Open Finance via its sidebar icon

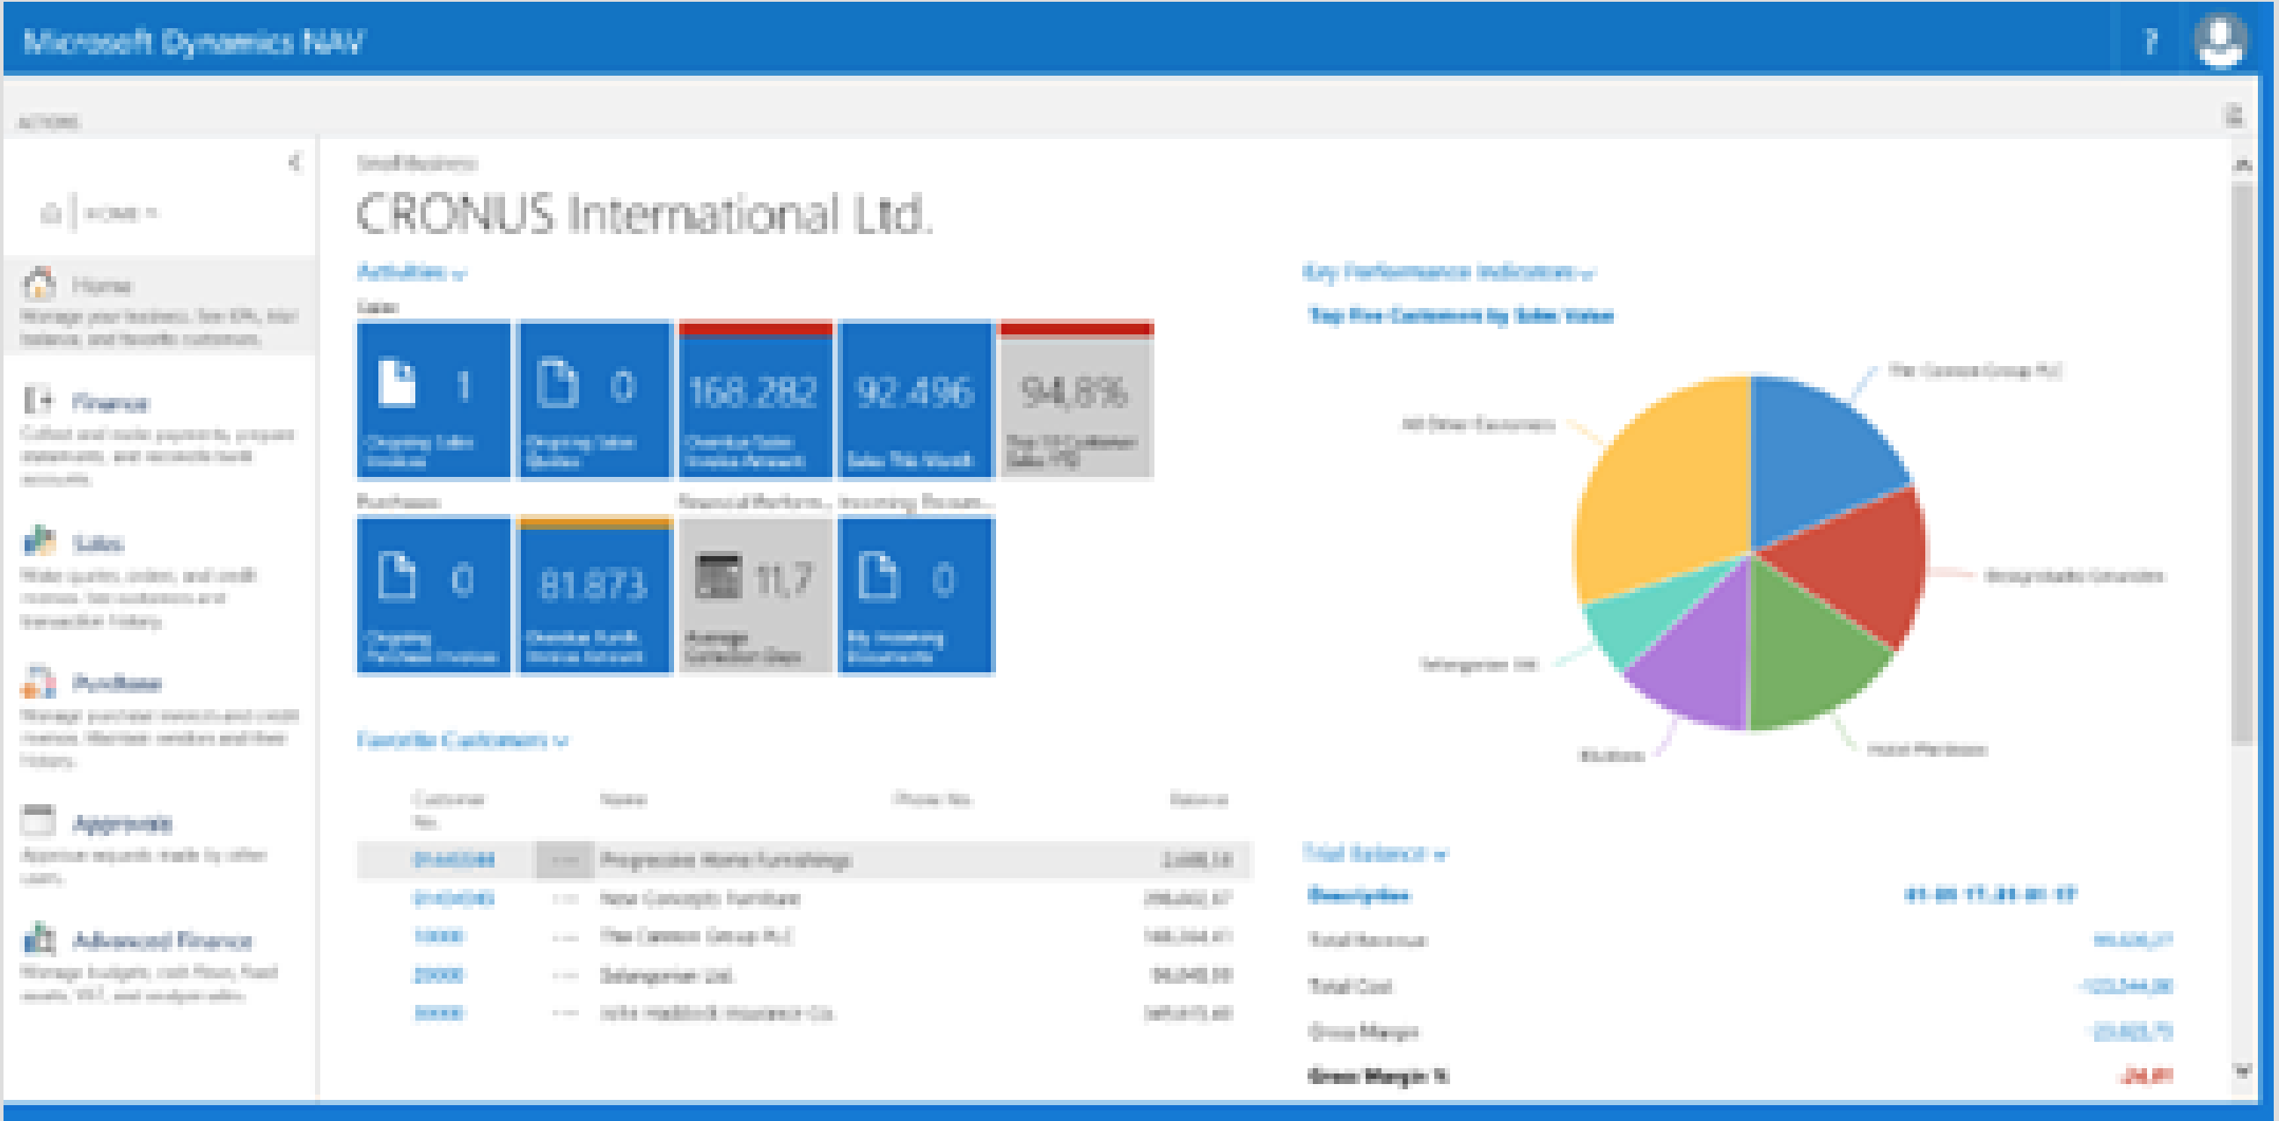(x=37, y=401)
